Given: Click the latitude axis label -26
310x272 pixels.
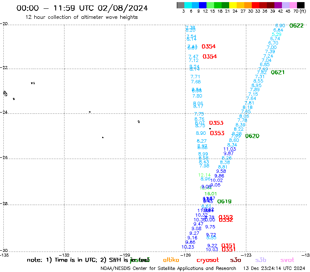Looking at the screenshot, I should [4, 157].
